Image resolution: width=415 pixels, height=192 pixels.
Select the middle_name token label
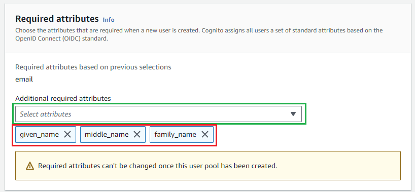[107, 135]
